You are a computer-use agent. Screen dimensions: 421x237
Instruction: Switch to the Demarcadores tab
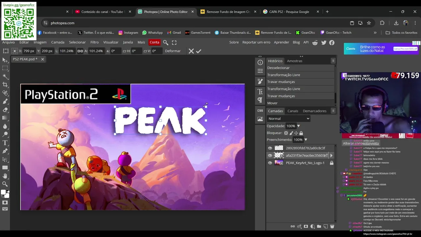pos(314,111)
